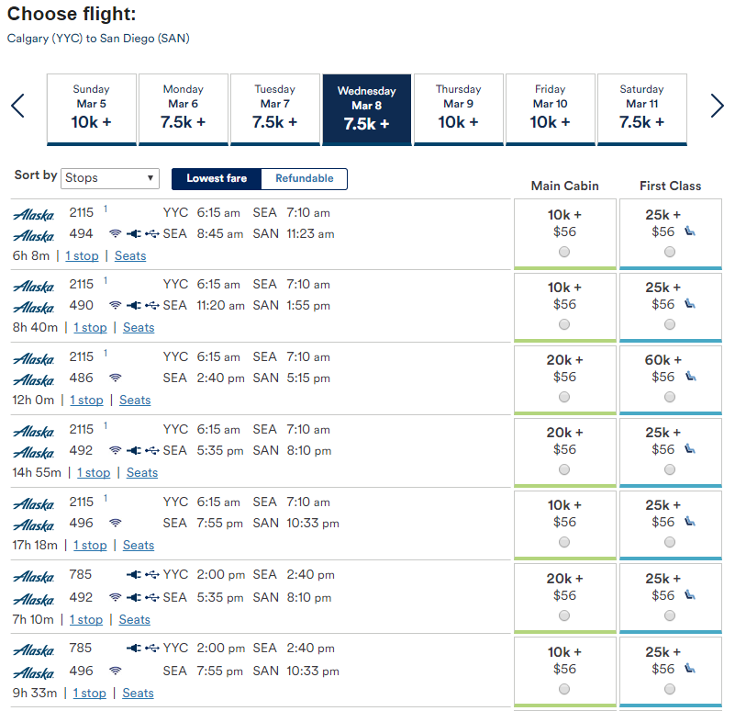Click the First Class seat icon on the 60k fare
This screenshot has width=735, height=711.
pyautogui.click(x=690, y=376)
